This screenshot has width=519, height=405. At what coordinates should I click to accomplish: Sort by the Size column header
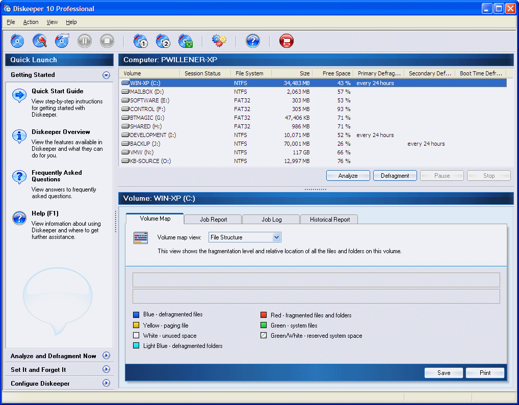click(x=292, y=73)
